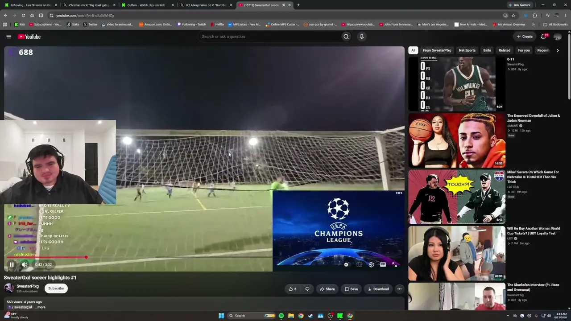The image size is (571, 321).
Task: Open World Cup Tickets Loyalty Test title
Action: [534, 231]
